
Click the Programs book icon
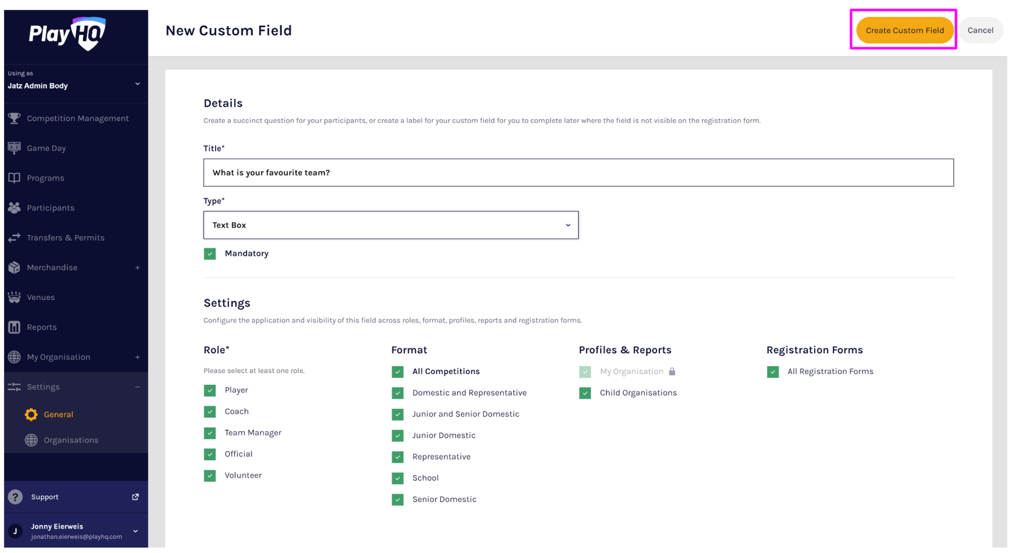[14, 178]
